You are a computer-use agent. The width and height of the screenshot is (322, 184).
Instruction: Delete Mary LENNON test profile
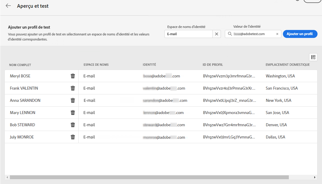[x=73, y=113]
